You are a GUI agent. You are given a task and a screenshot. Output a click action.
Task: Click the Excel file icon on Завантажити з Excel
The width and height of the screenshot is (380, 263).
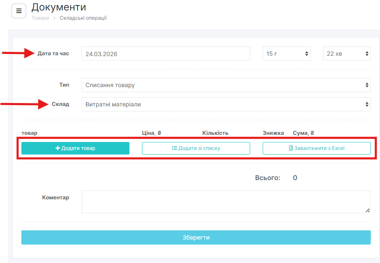coord(291,148)
